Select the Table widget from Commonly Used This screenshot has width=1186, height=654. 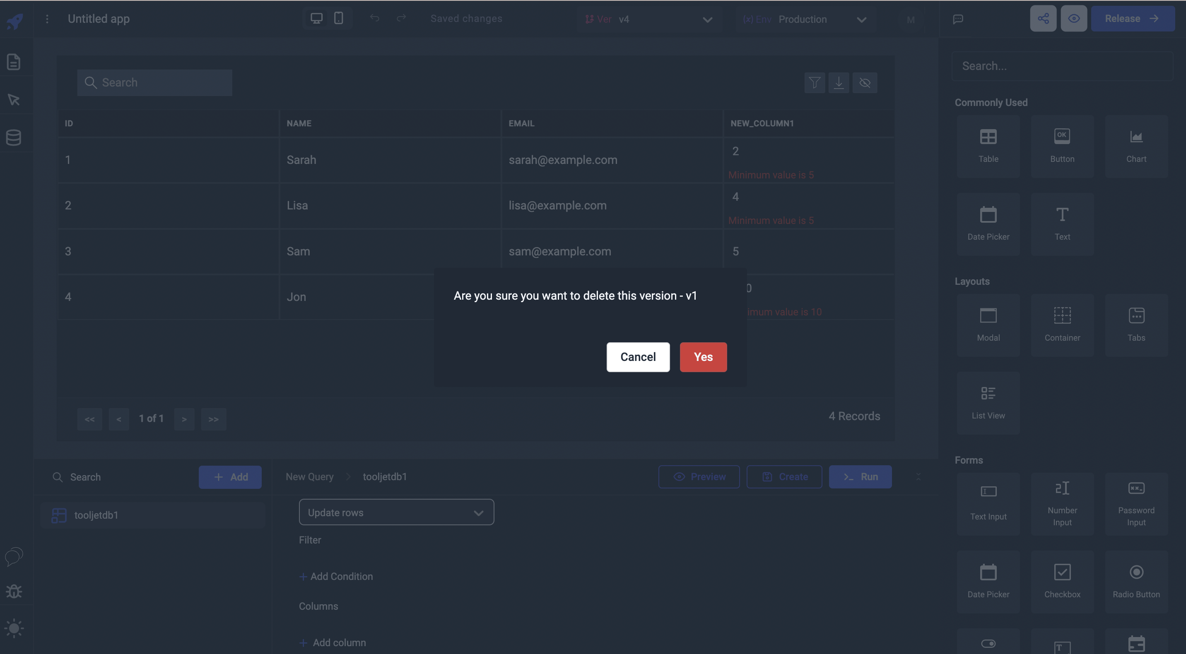coord(988,145)
